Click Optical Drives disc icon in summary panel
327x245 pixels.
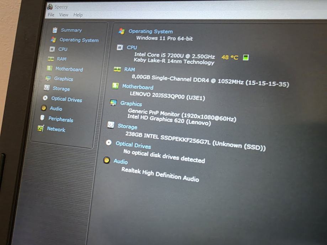tap(109, 143)
